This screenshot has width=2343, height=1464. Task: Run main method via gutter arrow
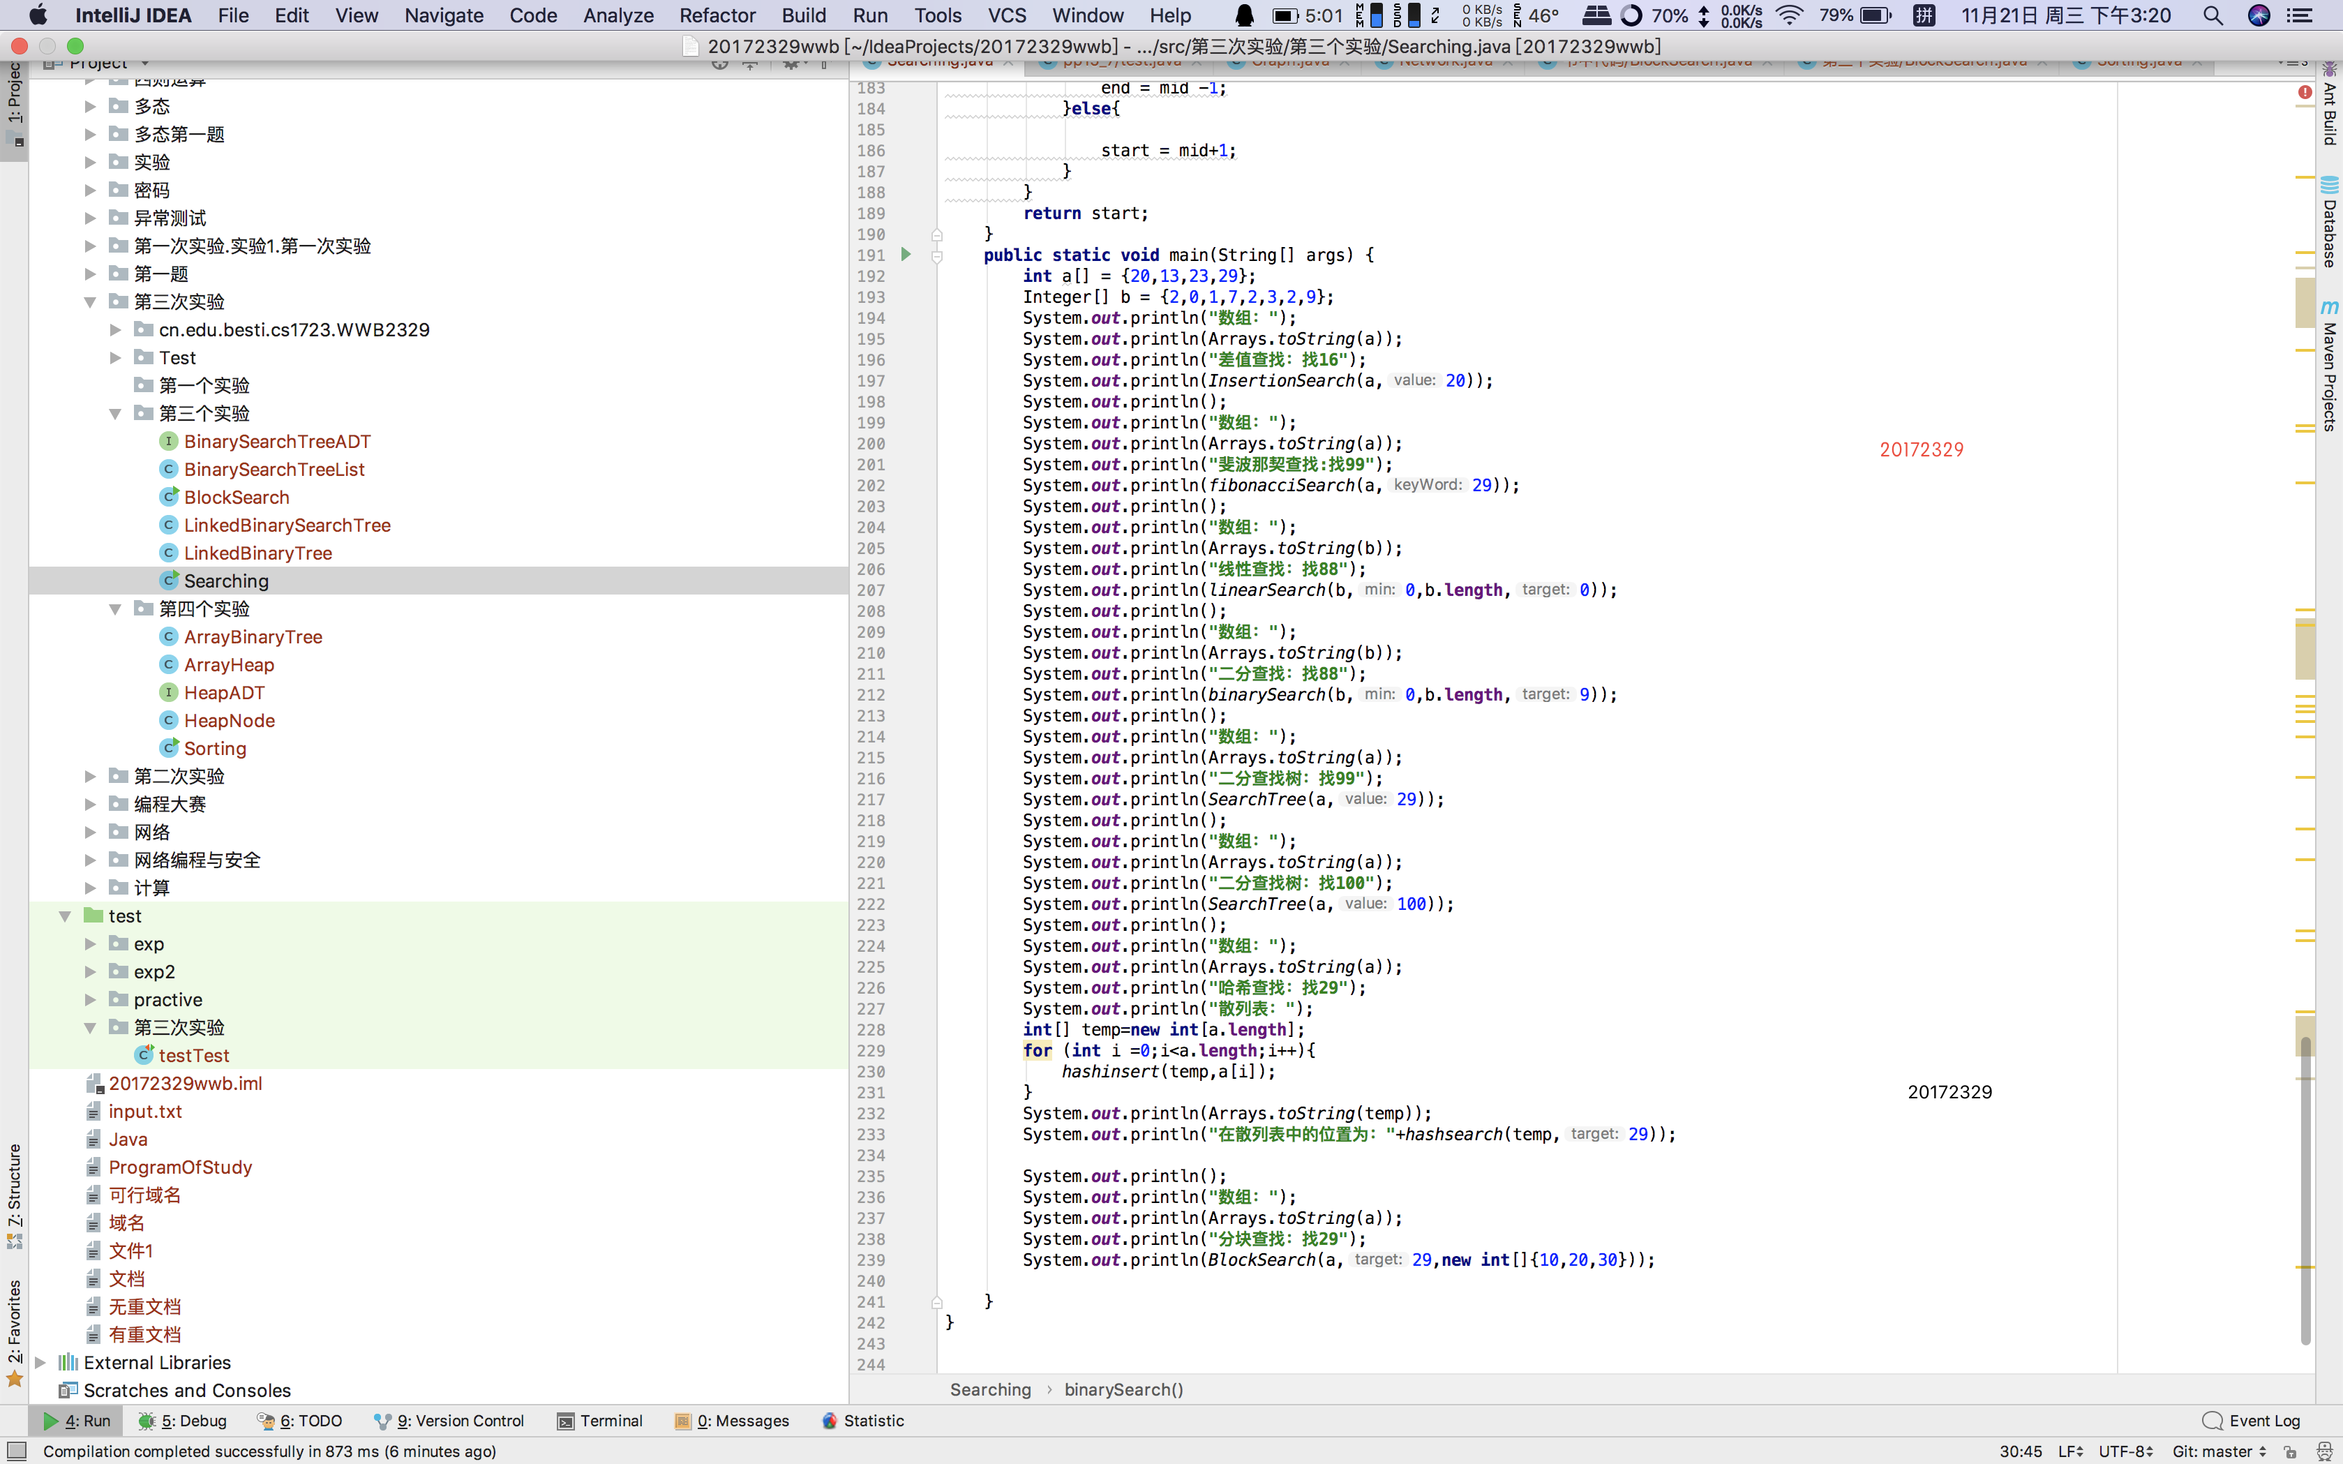click(x=906, y=255)
